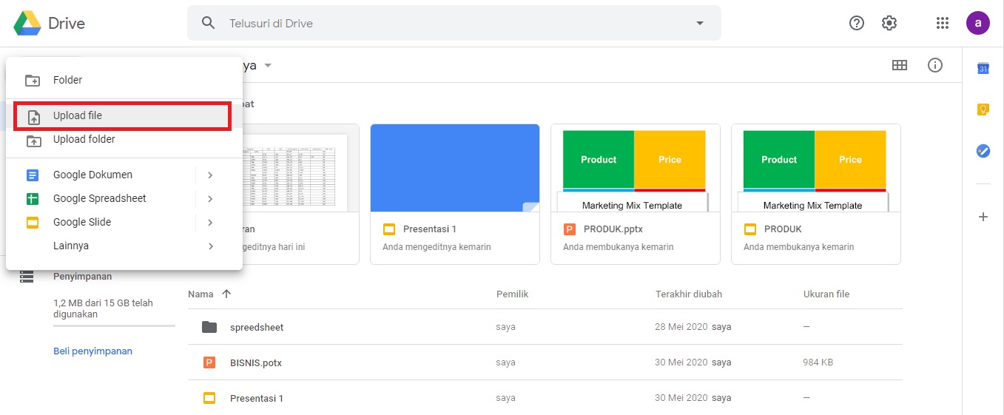Screen dimensions: 1004x415
Task: Open Lainnya submenu entry
Action: click(124, 246)
